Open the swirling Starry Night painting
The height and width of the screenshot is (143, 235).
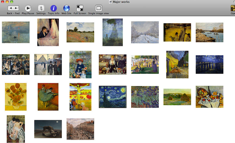112,97
